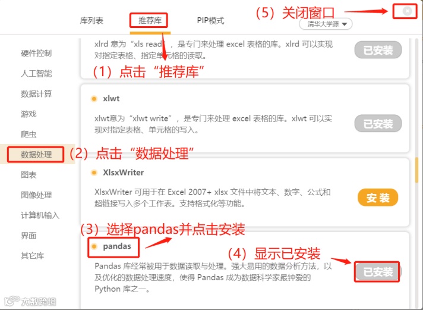Viewport: 423px width, 310px height.
Task: Click the 已安装 button for xlwt
Action: [378, 124]
